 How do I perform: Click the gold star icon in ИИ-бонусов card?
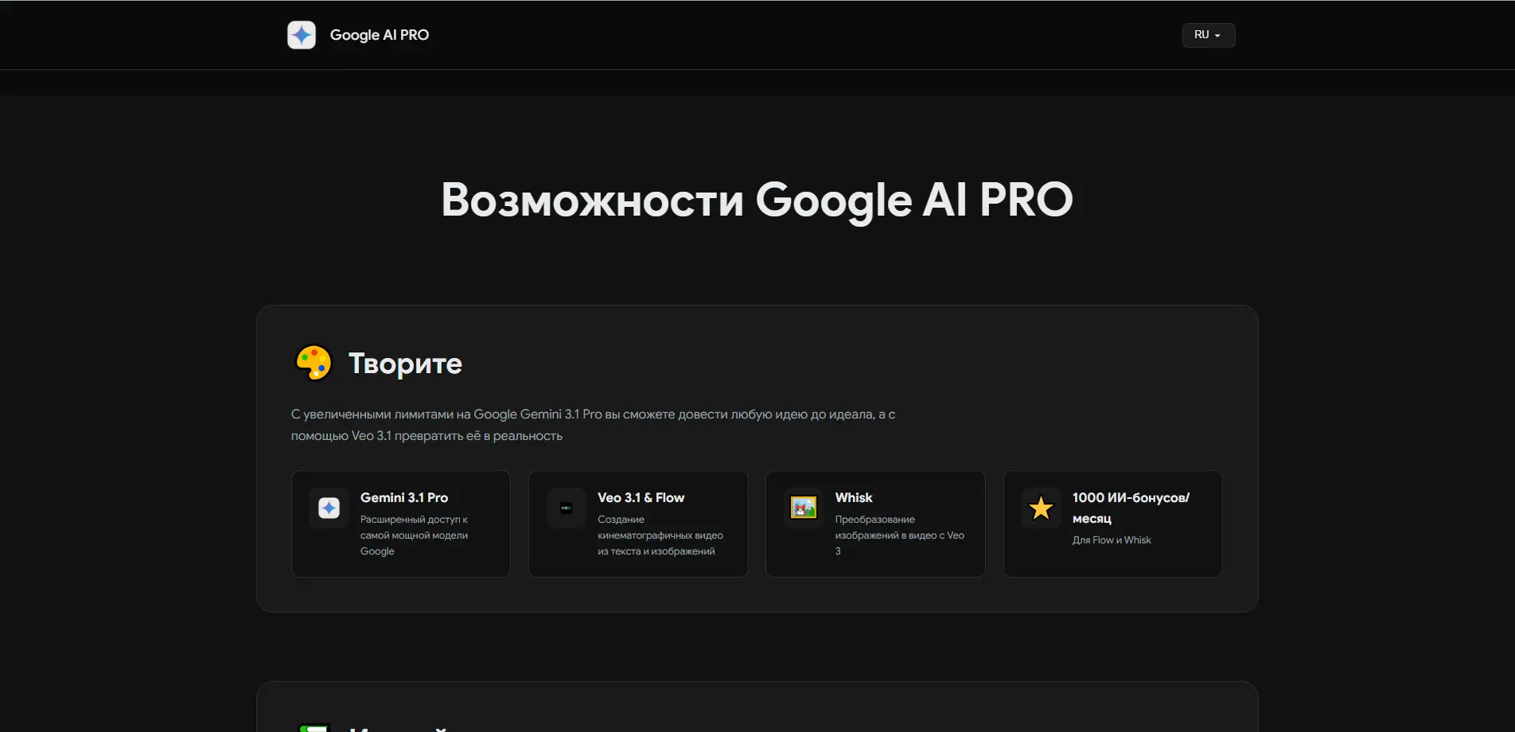1041,508
